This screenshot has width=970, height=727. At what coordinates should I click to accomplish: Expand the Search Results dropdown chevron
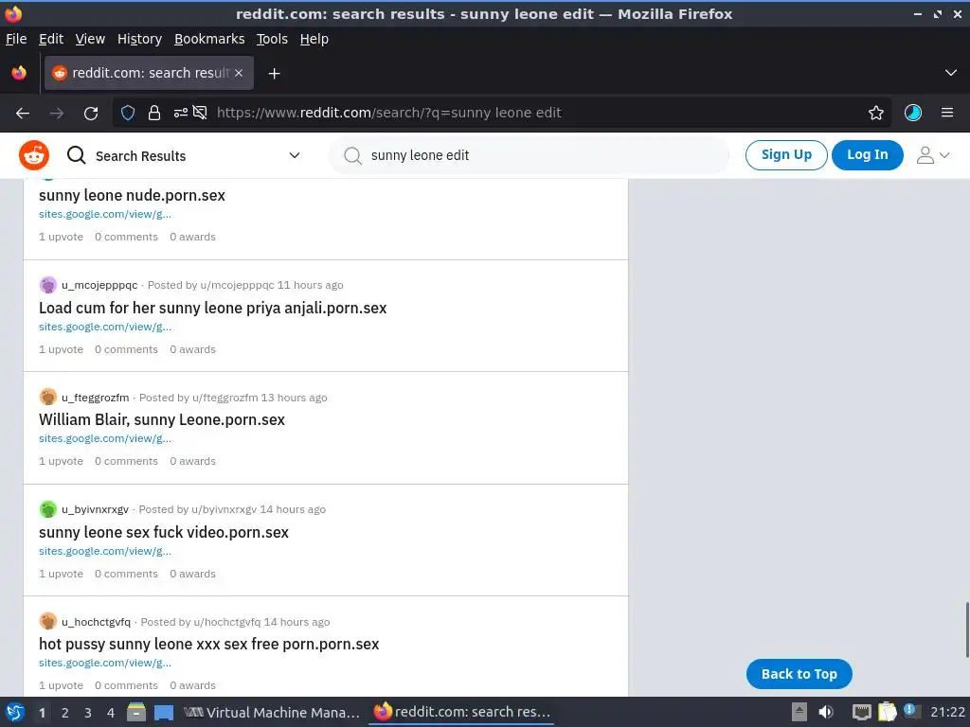pos(295,155)
